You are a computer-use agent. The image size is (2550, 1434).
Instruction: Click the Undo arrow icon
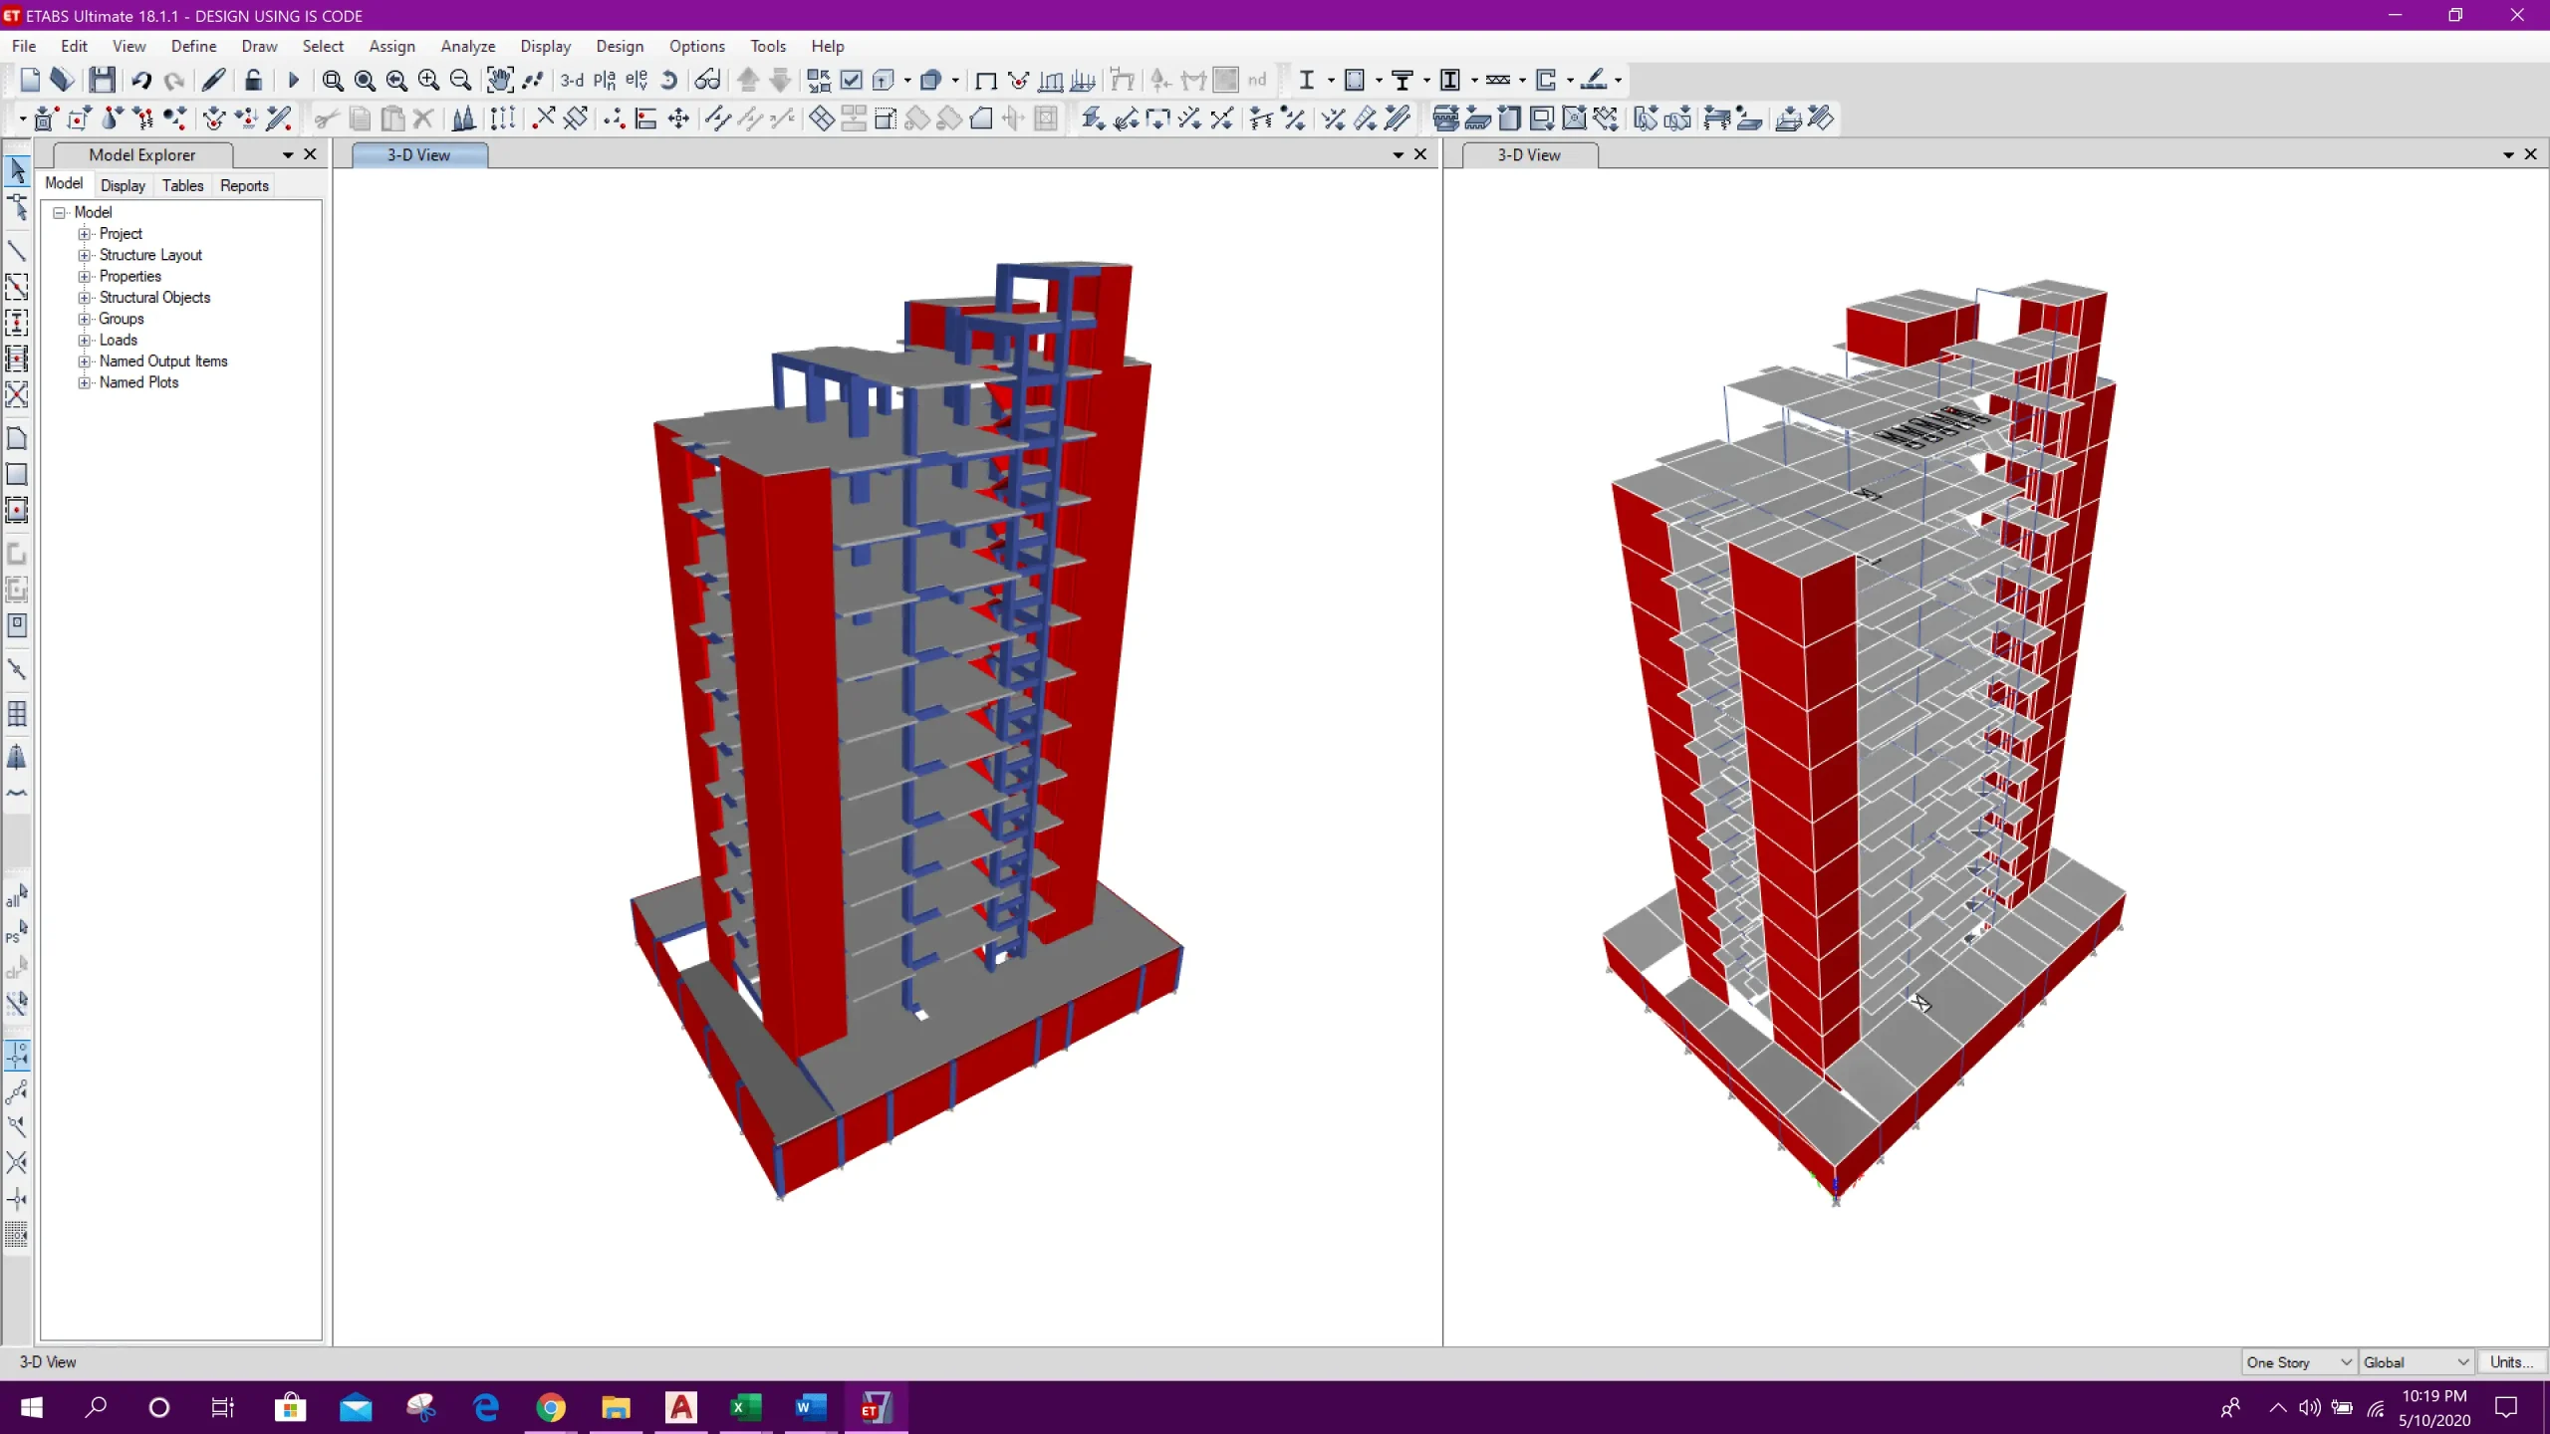(x=140, y=80)
